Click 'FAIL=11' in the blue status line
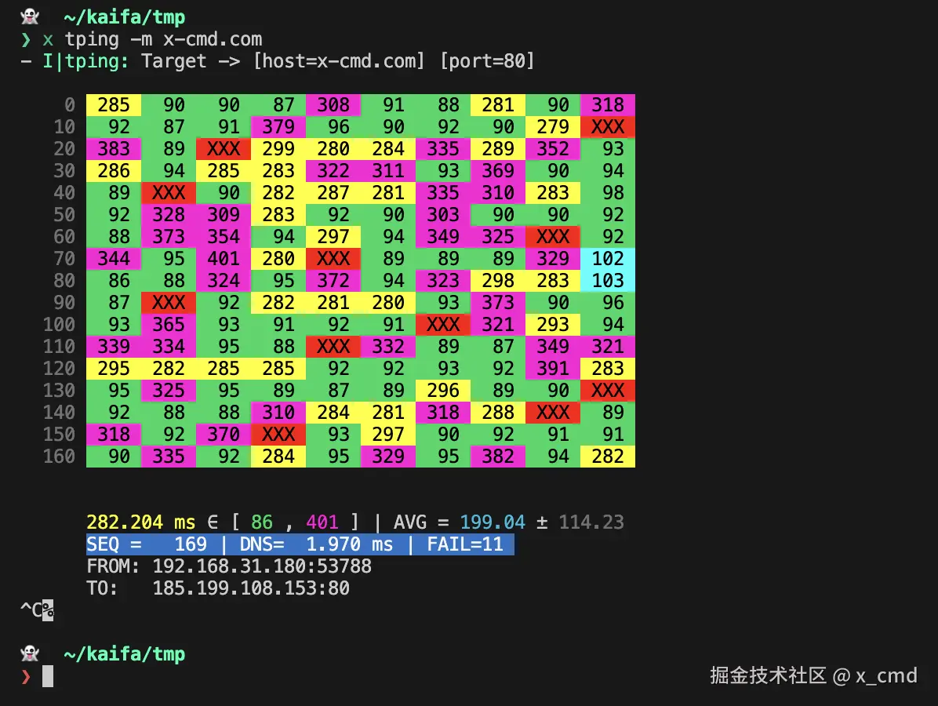Image resolution: width=938 pixels, height=706 pixels. [x=465, y=544]
